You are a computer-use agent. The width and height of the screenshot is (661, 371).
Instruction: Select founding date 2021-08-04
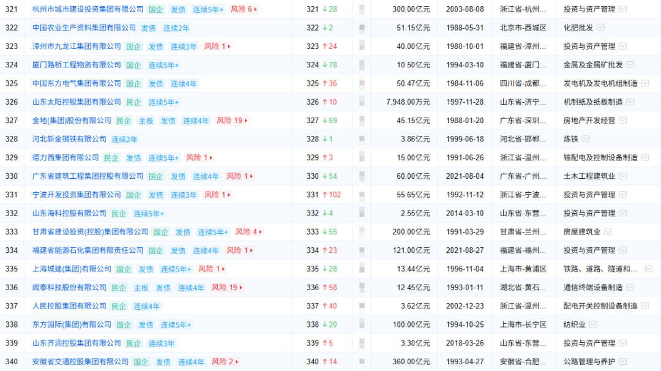465,176
